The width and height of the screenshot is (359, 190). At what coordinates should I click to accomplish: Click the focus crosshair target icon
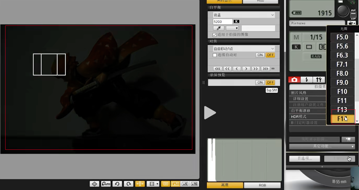94,184
